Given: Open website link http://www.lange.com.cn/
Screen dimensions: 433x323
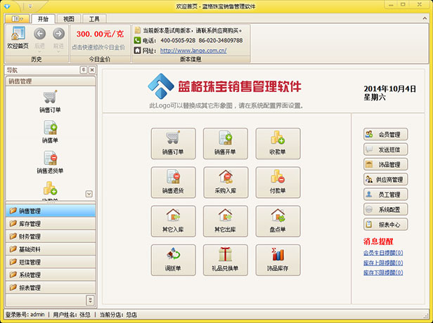Looking at the screenshot, I should (x=193, y=51).
